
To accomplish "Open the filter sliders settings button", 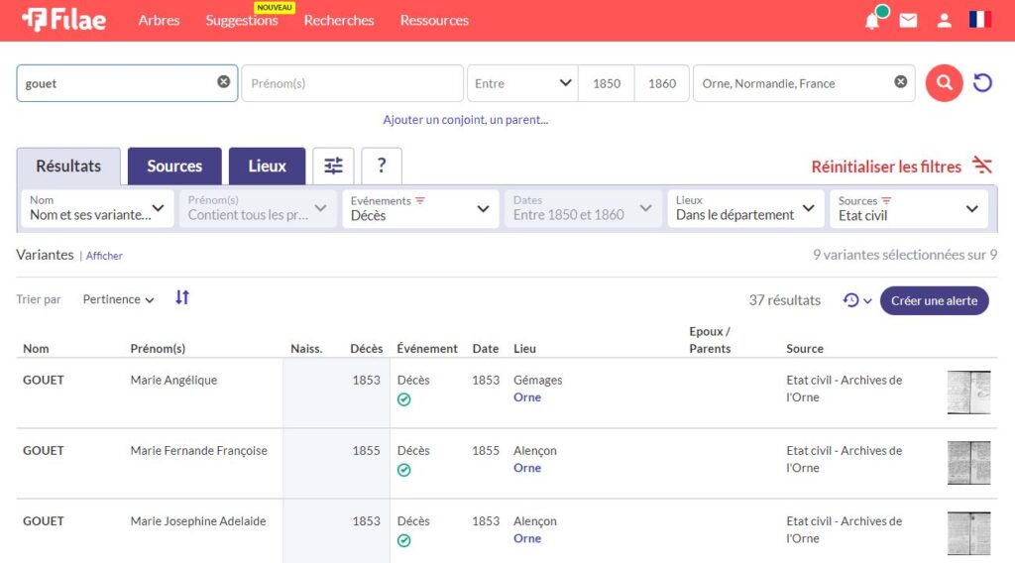I will pyautogui.click(x=333, y=167).
